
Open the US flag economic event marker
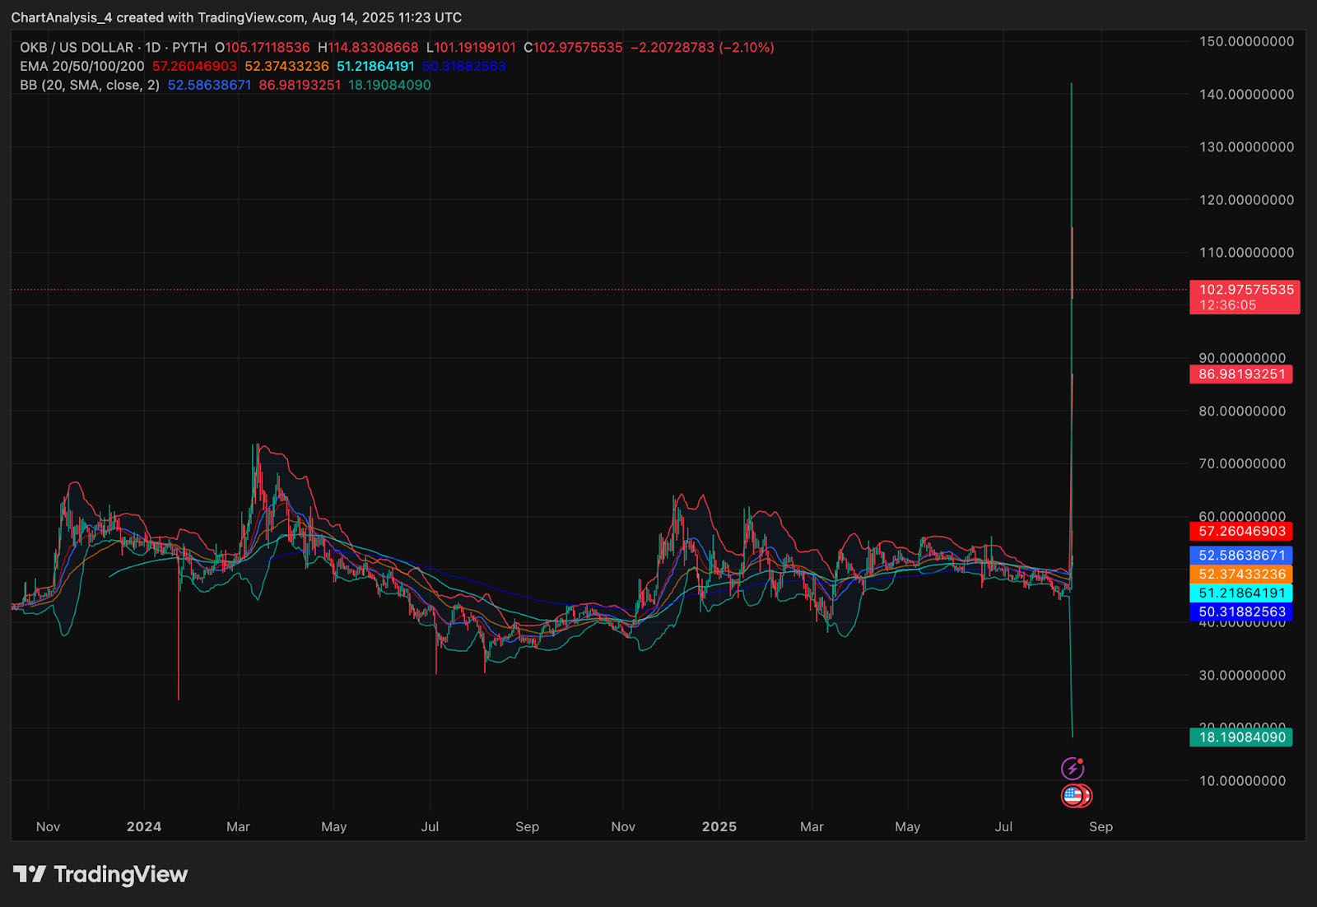(x=1073, y=796)
